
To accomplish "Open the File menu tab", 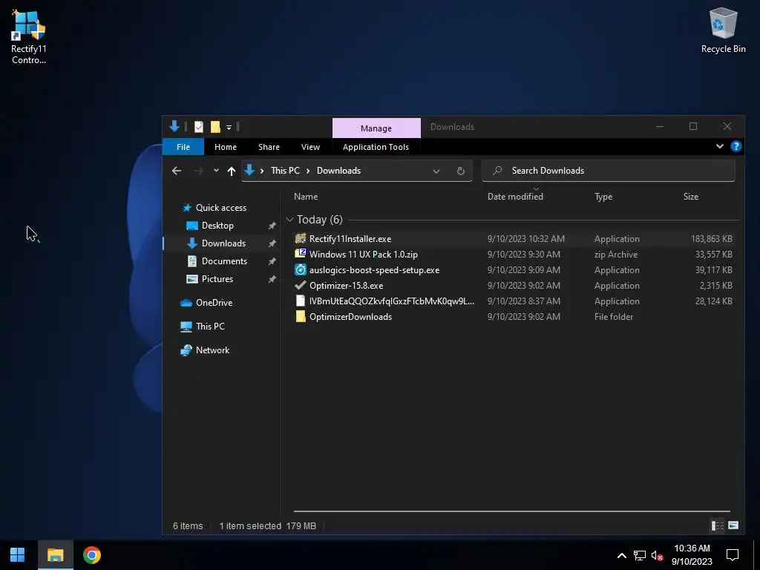I will pyautogui.click(x=183, y=147).
